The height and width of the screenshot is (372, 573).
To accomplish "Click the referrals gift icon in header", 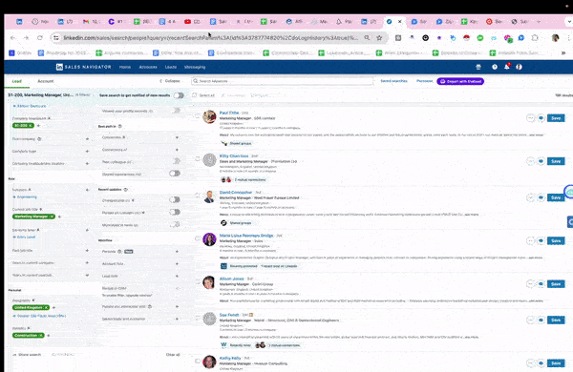I will [478, 67].
